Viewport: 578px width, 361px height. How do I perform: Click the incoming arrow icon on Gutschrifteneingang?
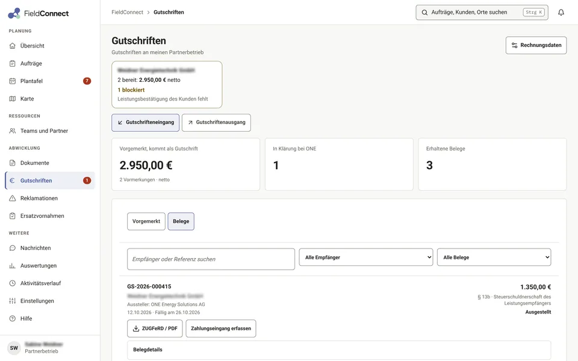120,123
